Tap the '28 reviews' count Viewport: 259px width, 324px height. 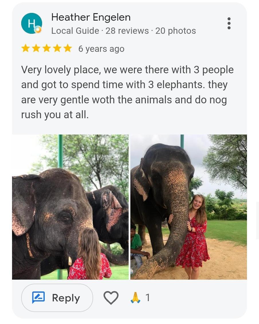click(x=127, y=31)
